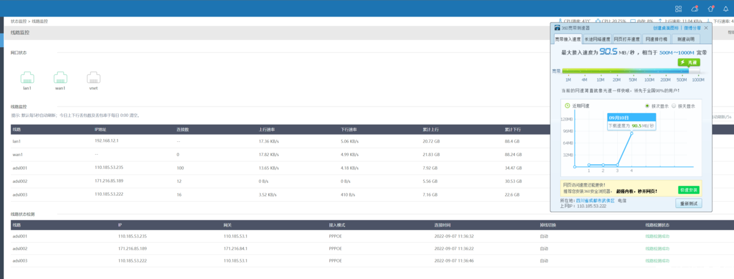Click the bandwidth speed gauge bar
Screen dimensions: 734x279
pyautogui.click(x=631, y=71)
